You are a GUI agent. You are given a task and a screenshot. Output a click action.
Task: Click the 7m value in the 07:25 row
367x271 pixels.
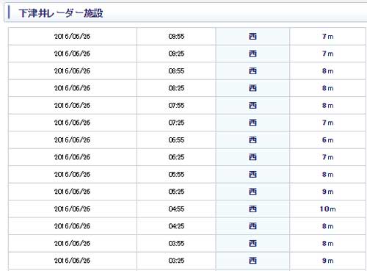click(x=327, y=123)
